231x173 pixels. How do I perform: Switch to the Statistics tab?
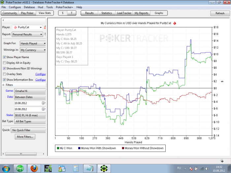click(x=107, y=13)
